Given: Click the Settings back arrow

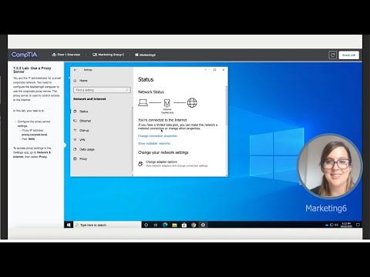Looking at the screenshot, I should pos(75,70).
